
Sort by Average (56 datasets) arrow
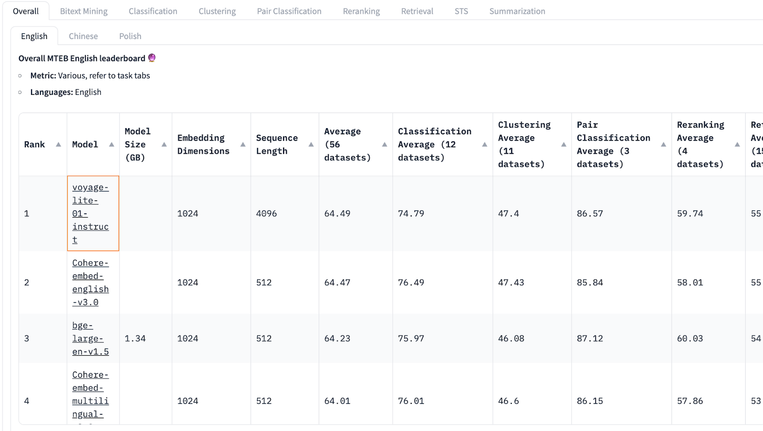[384, 144]
